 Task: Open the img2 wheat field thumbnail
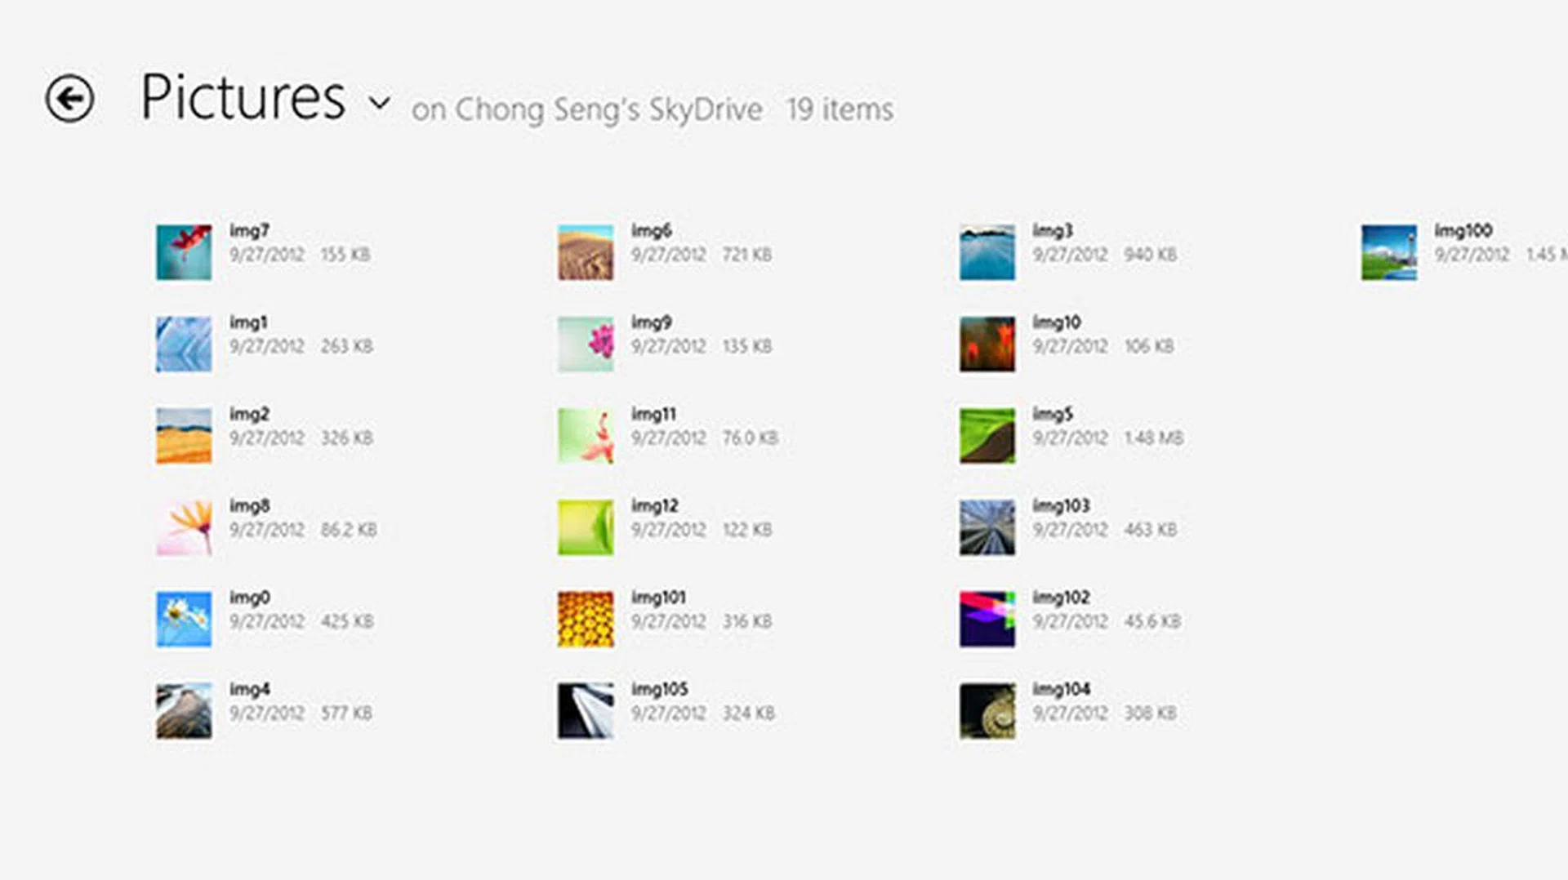184,436
